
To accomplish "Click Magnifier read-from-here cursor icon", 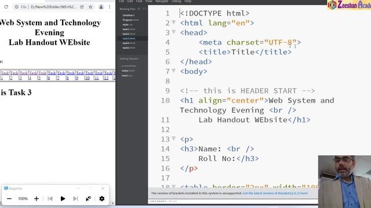I will click(88, 199).
